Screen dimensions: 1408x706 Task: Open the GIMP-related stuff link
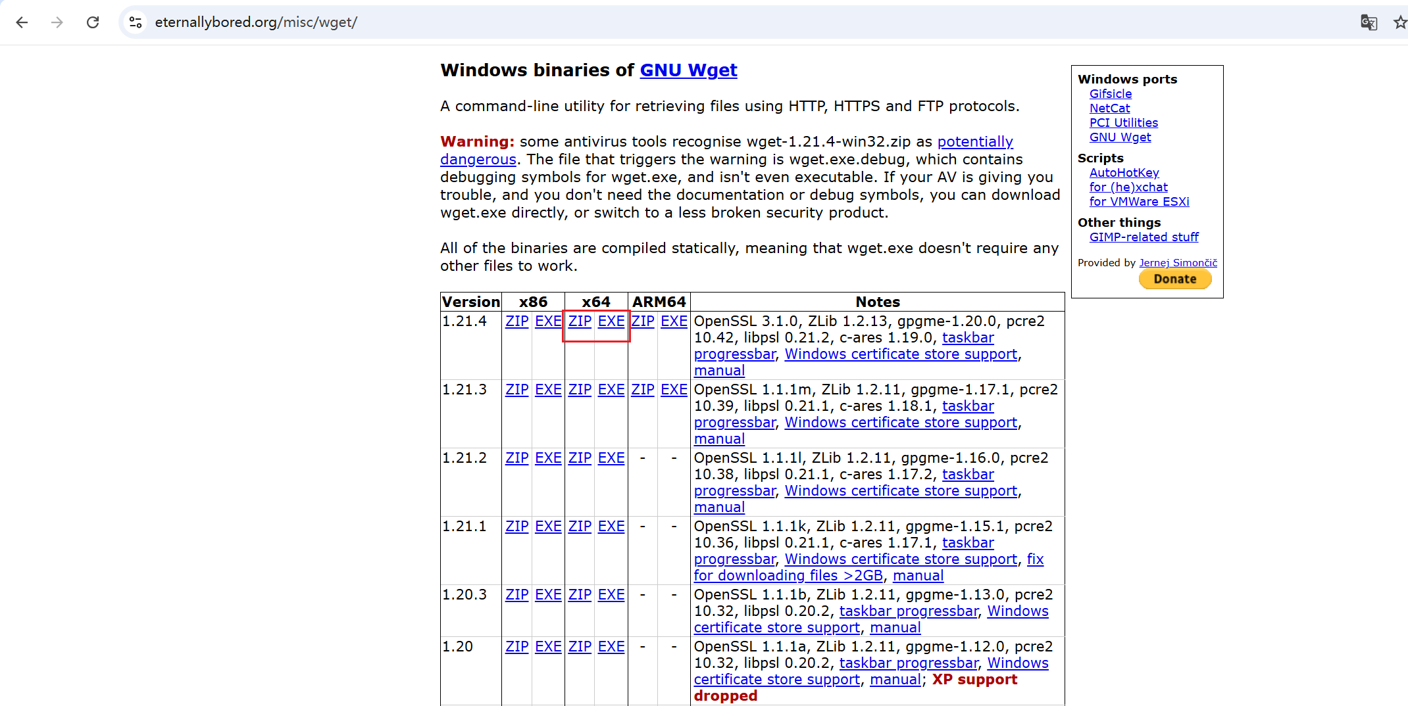point(1144,237)
